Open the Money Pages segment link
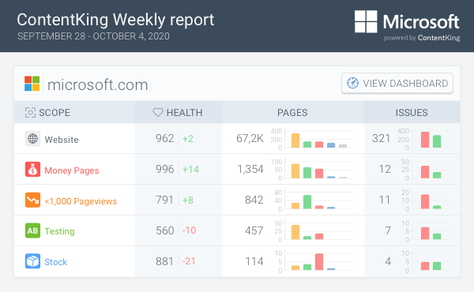The width and height of the screenshot is (474, 292). tap(72, 170)
